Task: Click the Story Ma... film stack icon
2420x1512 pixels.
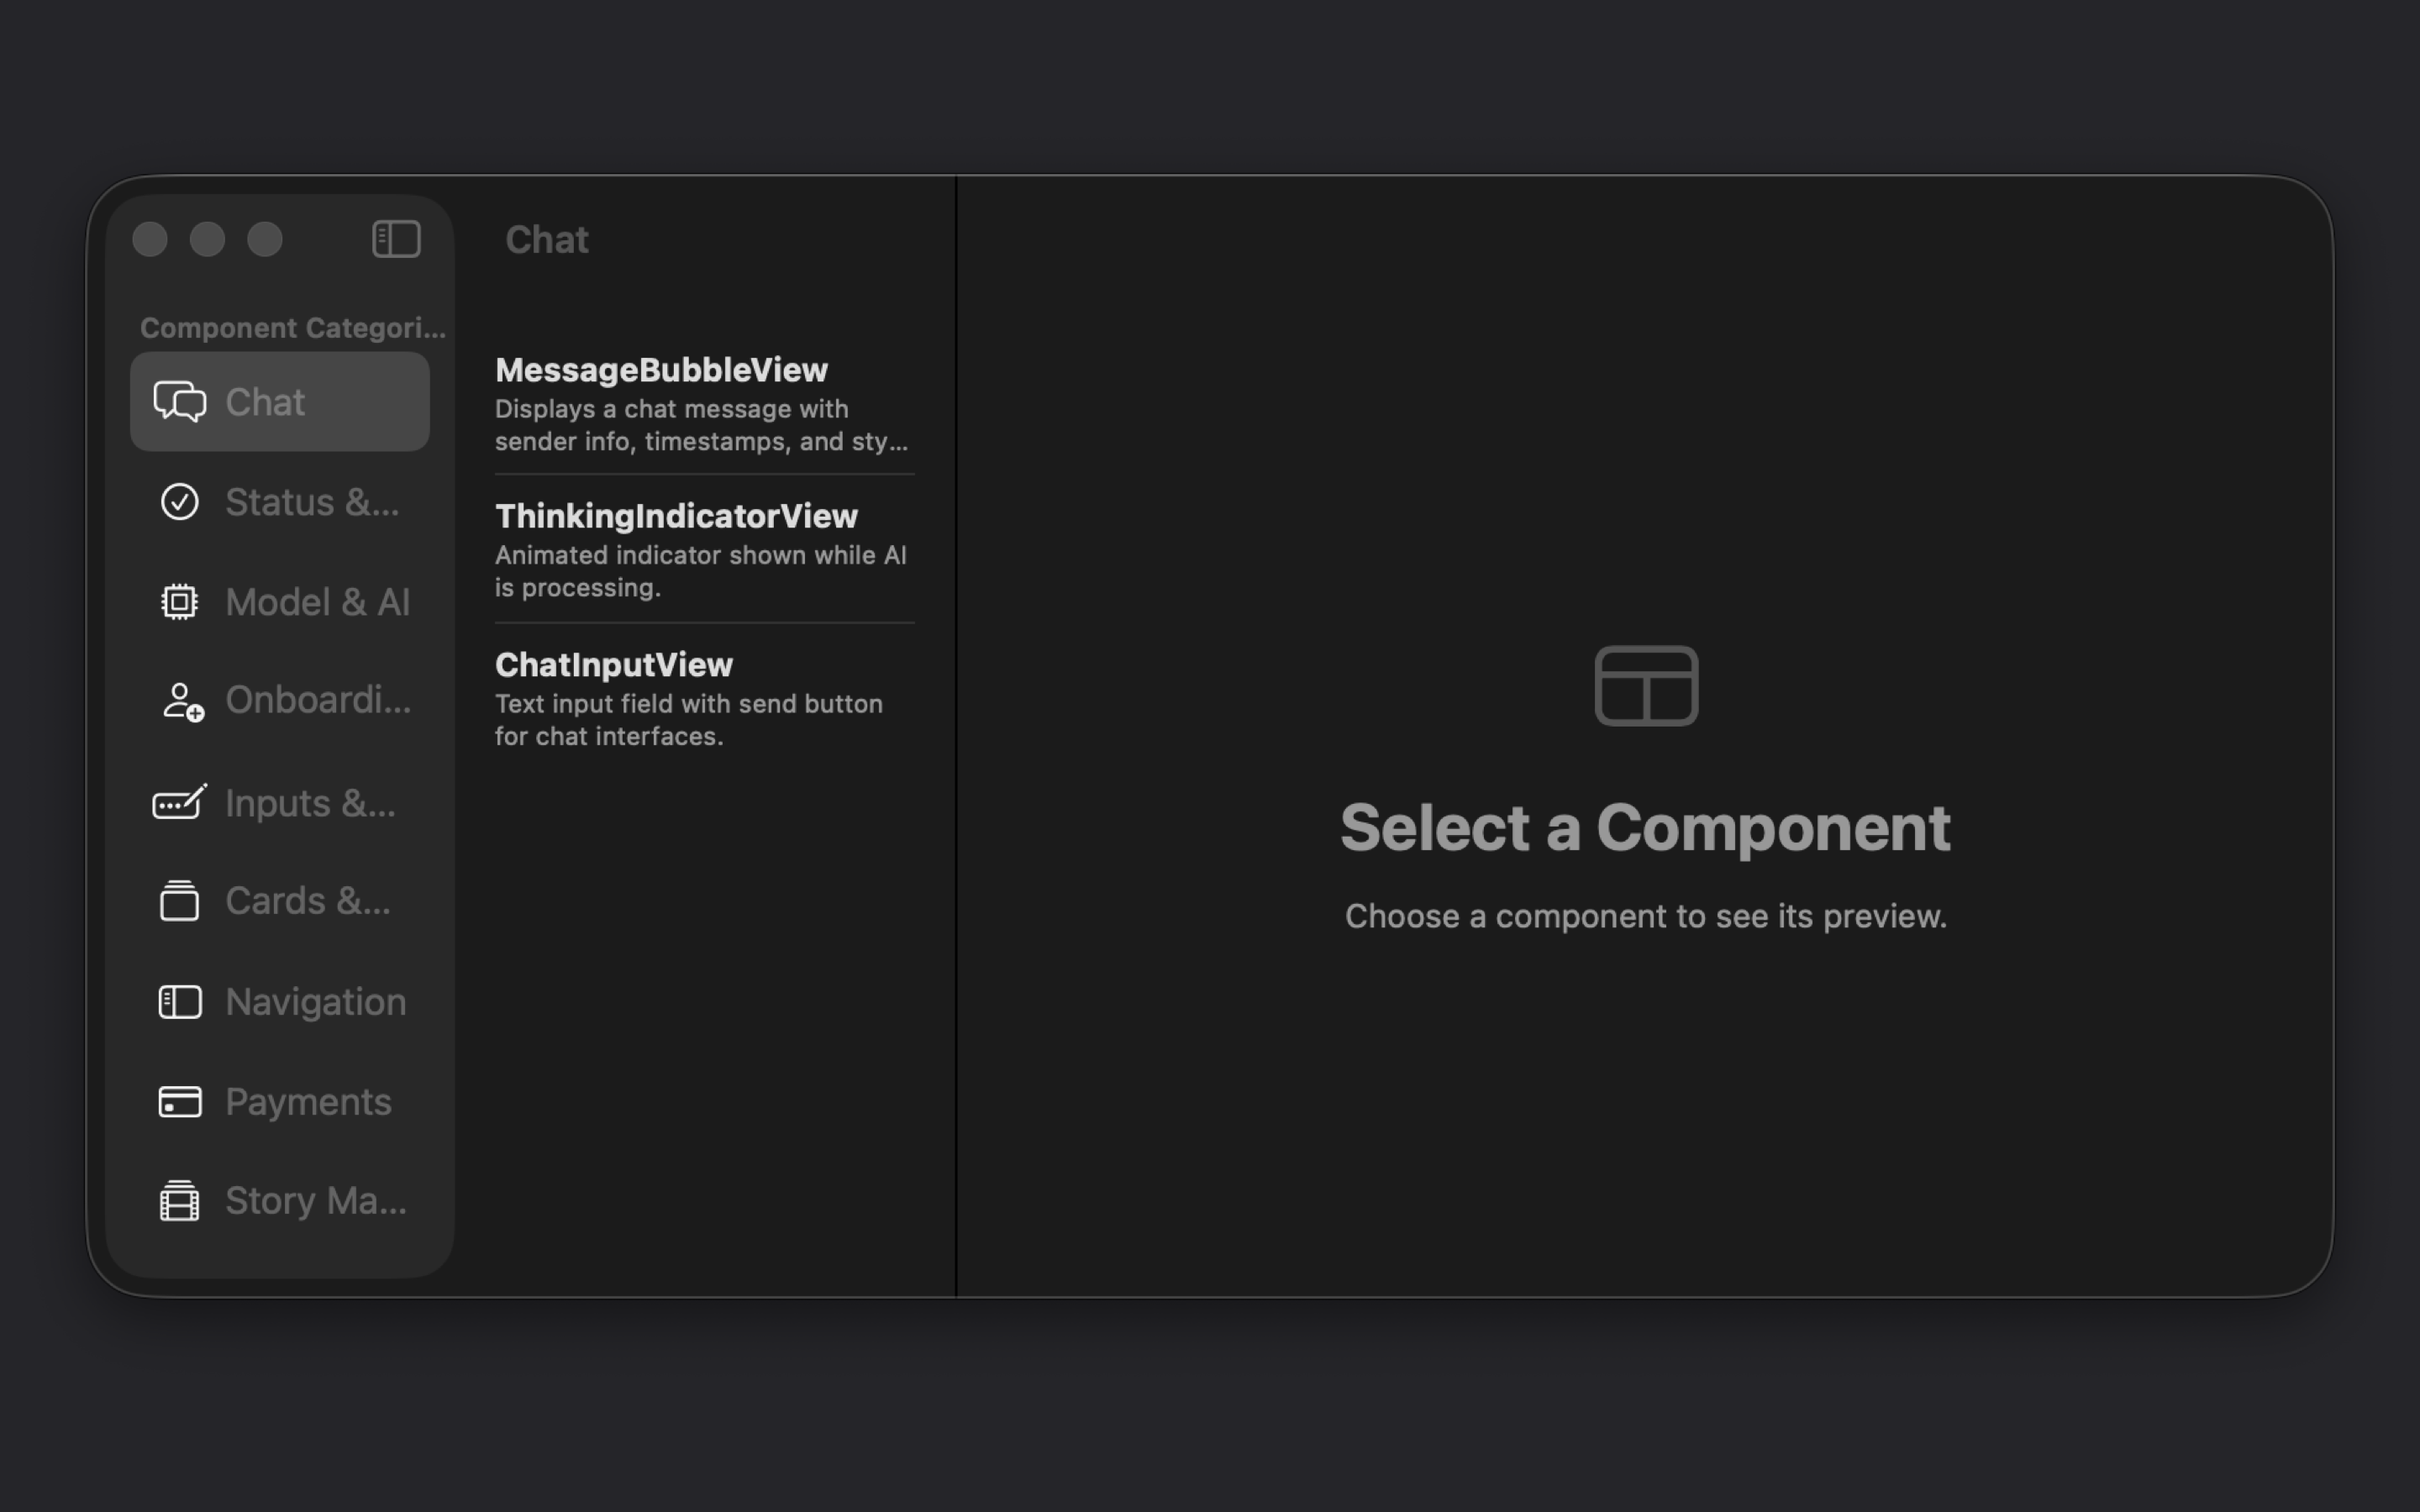Action: tap(180, 1201)
